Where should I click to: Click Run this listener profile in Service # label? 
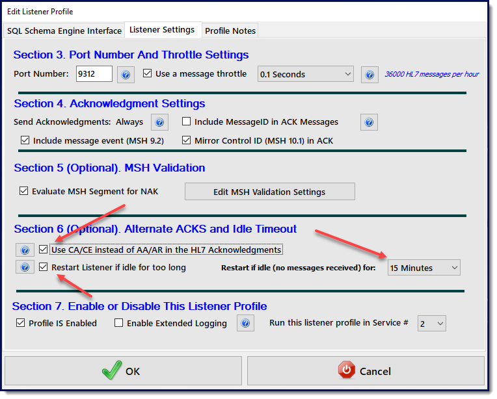[339, 323]
